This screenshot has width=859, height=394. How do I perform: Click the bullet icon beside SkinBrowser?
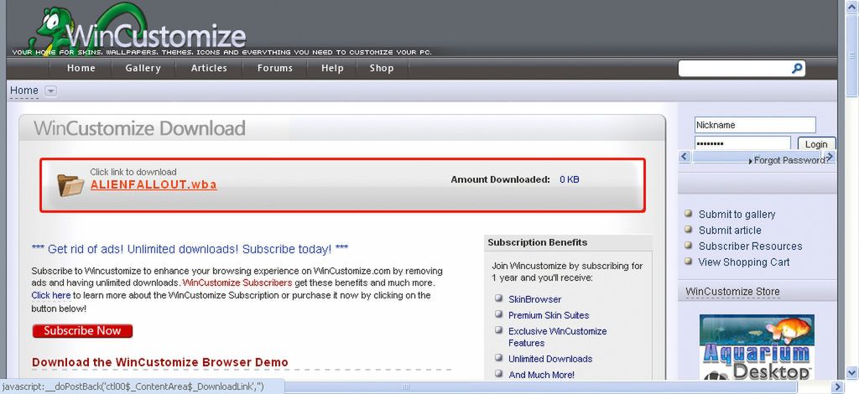[x=498, y=298]
